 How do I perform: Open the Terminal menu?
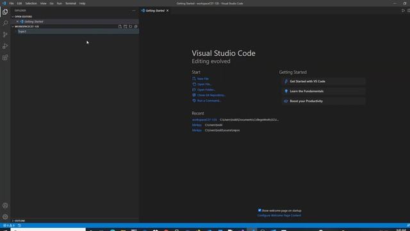tap(70, 3)
